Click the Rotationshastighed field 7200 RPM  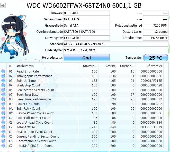[x=156, y=26]
